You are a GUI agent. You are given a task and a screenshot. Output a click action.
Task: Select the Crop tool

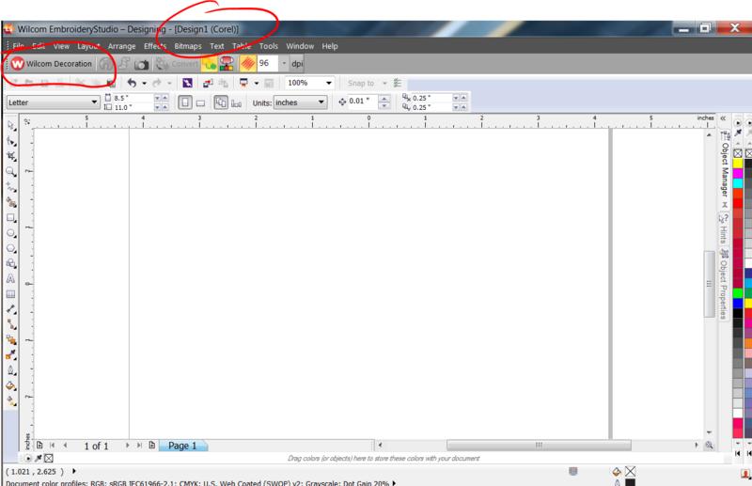[x=10, y=156]
